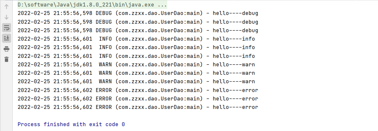The image size is (378, 131).
Task: Click the down stack trace arrow
Action: [7, 17]
